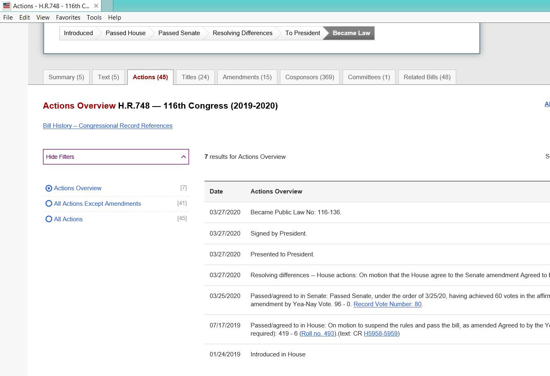The image size is (550, 376).
Task: Click the Hide Filters chevron arrow
Action: (183, 157)
